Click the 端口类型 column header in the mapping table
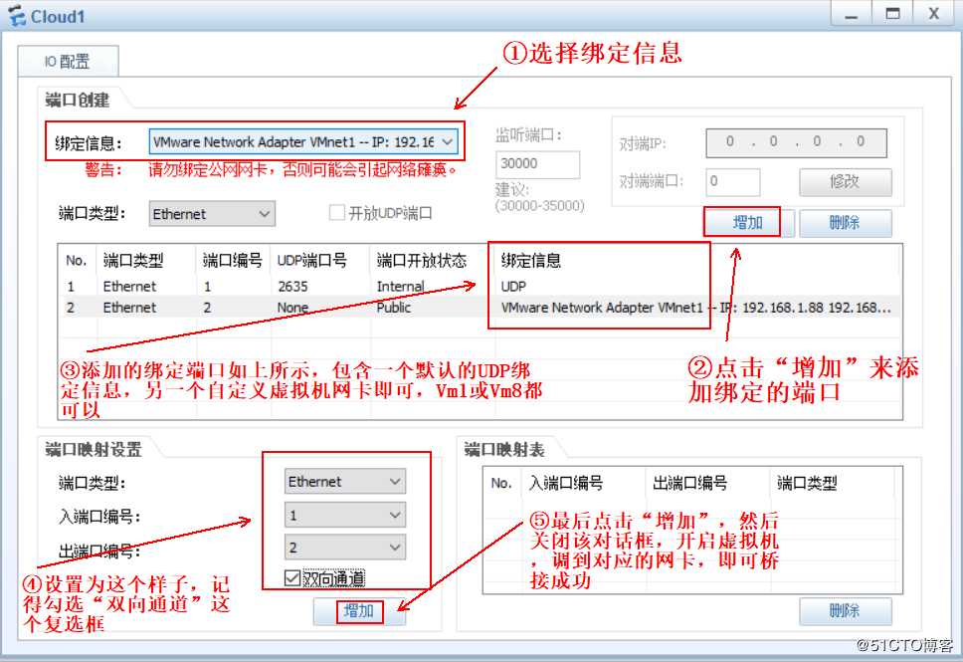963x662 pixels. [x=807, y=483]
